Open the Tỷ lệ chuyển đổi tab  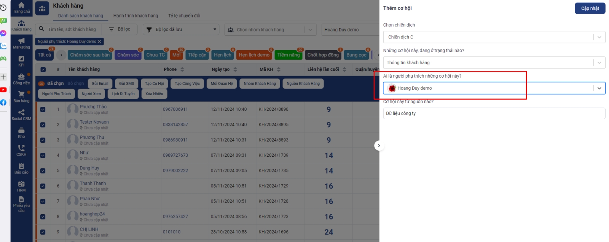(x=184, y=16)
